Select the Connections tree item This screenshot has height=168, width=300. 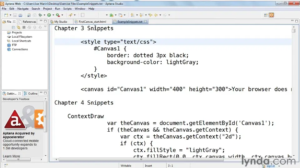pyautogui.click(x=20, y=49)
